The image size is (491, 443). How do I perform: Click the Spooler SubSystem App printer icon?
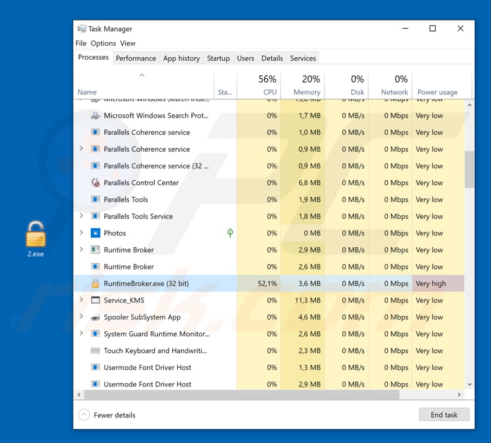point(96,317)
